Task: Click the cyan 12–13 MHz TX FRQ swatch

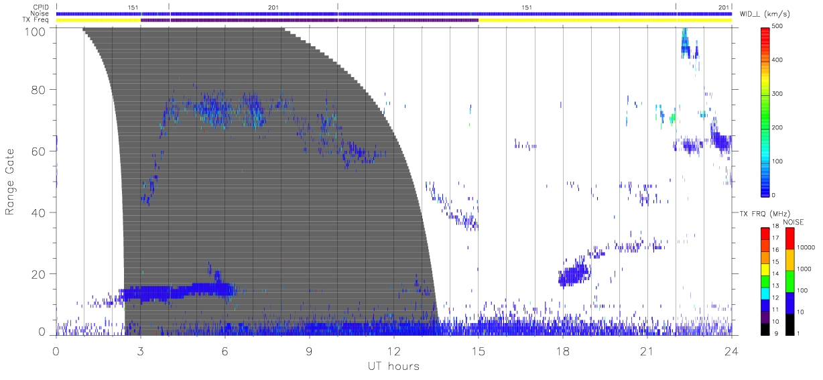Action: 765,293
